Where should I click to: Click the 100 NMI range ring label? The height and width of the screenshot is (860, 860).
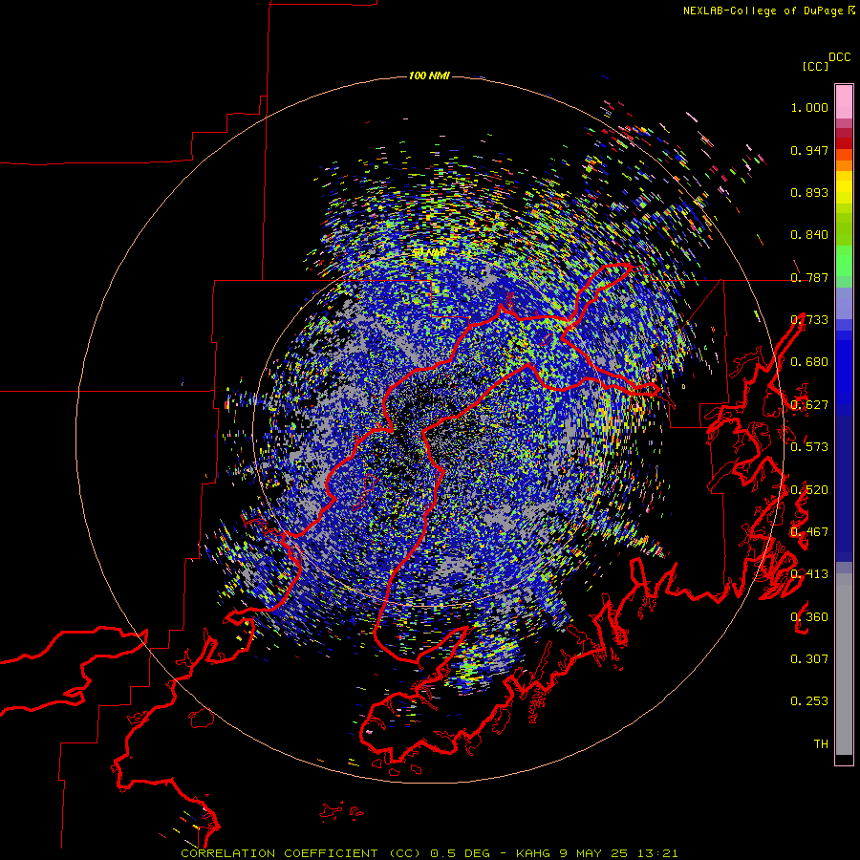(x=429, y=75)
